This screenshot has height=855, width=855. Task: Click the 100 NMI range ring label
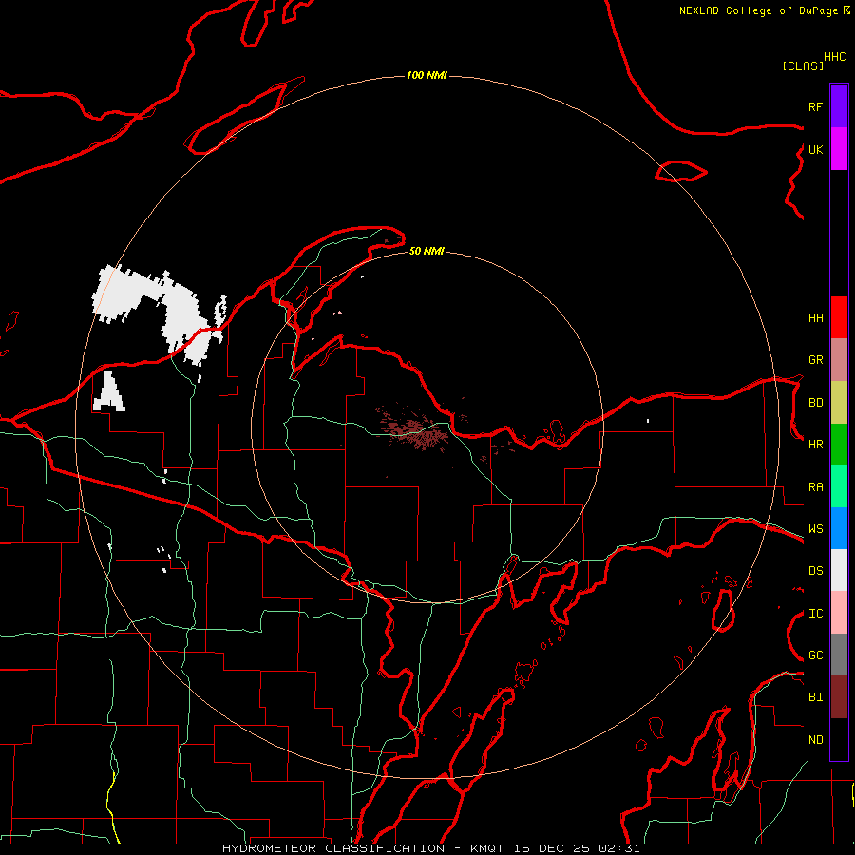point(427,75)
